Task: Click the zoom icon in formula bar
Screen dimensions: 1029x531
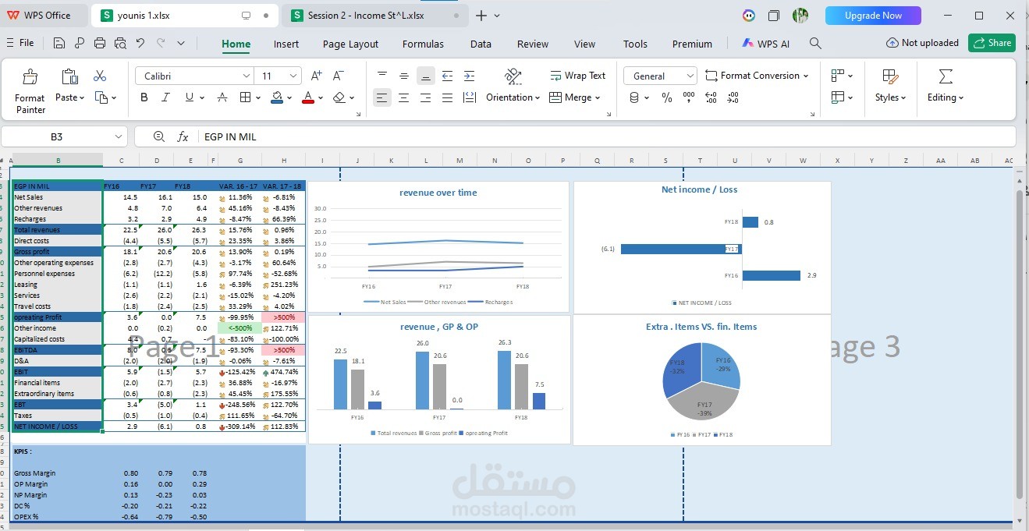Action: tap(159, 136)
